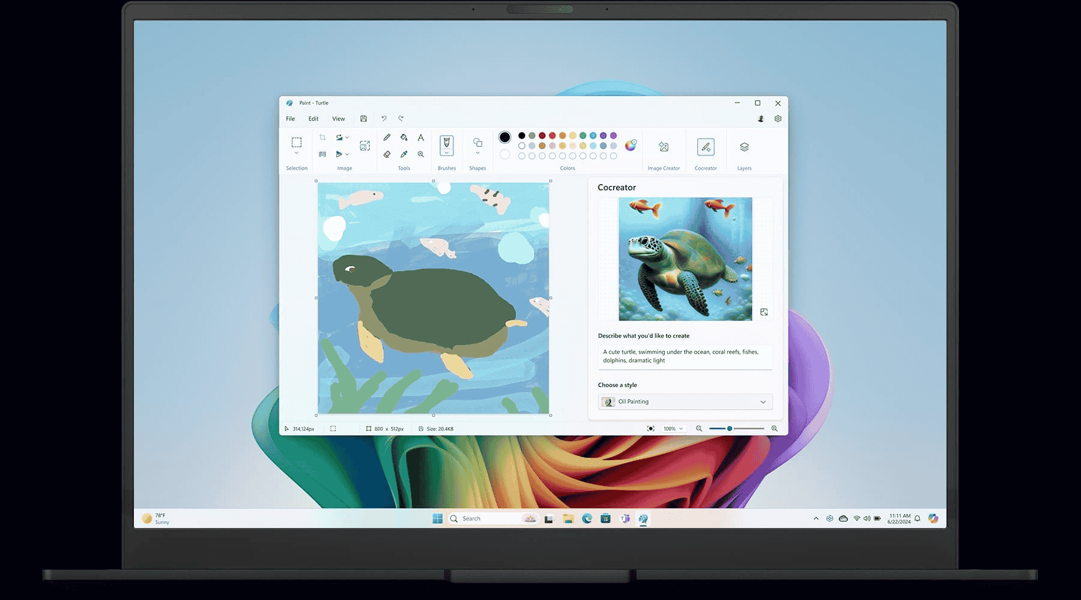Open the Shapes gallery icon

(477, 142)
